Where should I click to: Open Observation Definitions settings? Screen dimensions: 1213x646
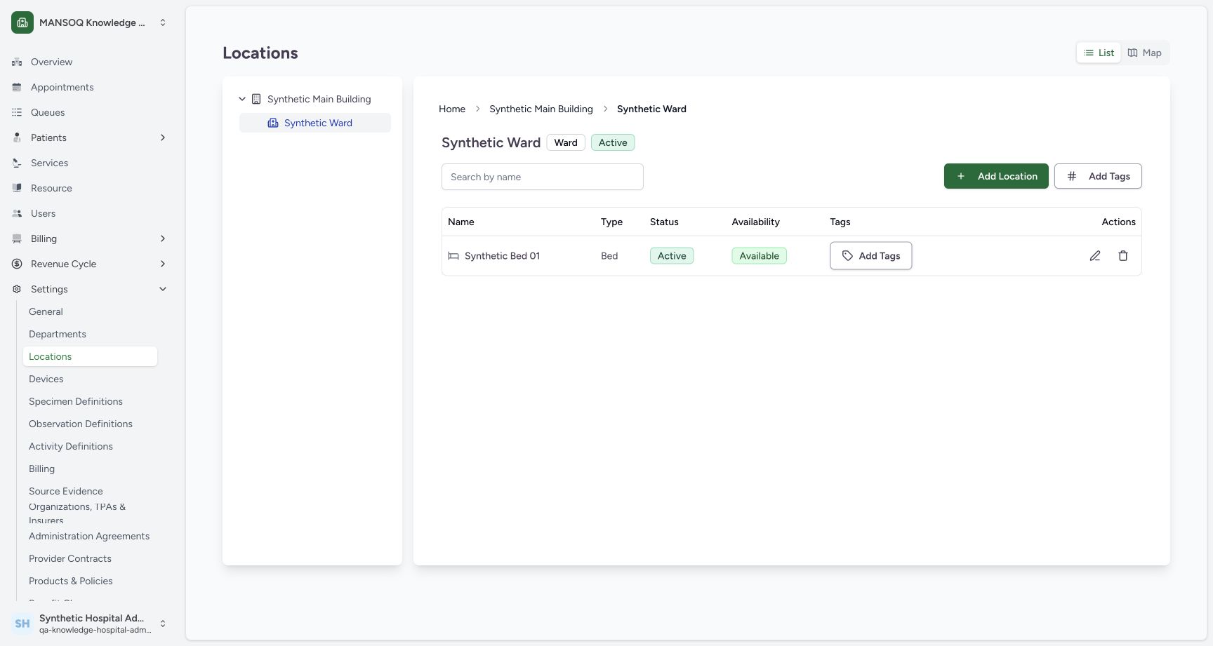click(81, 424)
